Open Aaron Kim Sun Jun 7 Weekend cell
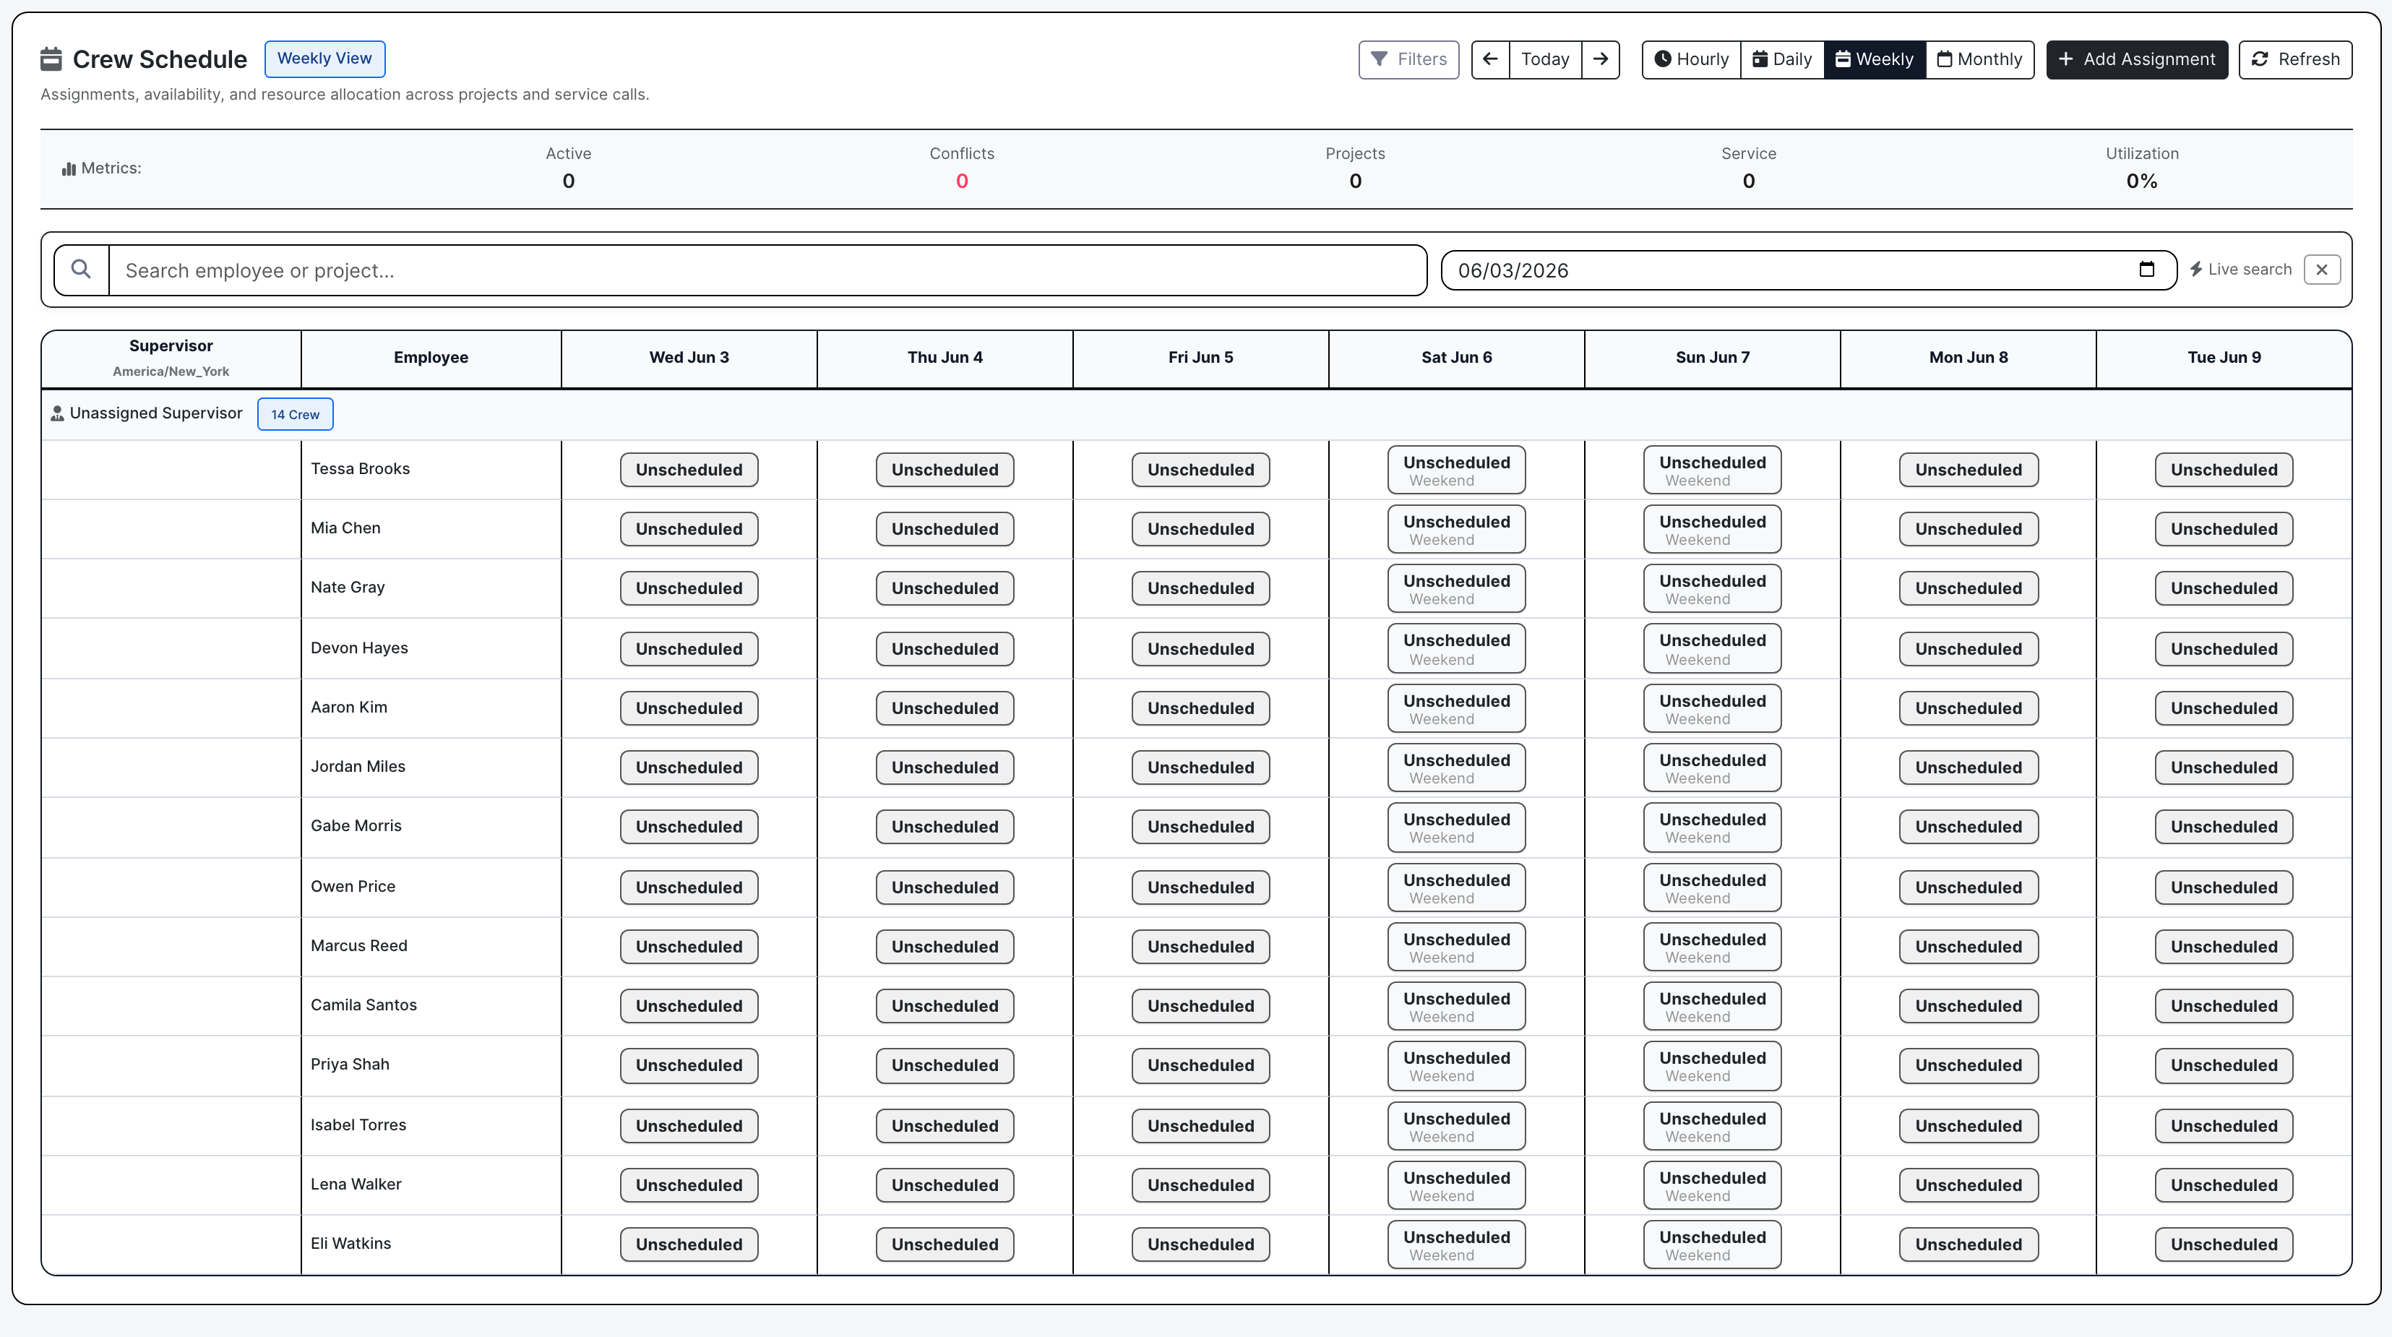This screenshot has width=2392, height=1337. coord(1712,708)
